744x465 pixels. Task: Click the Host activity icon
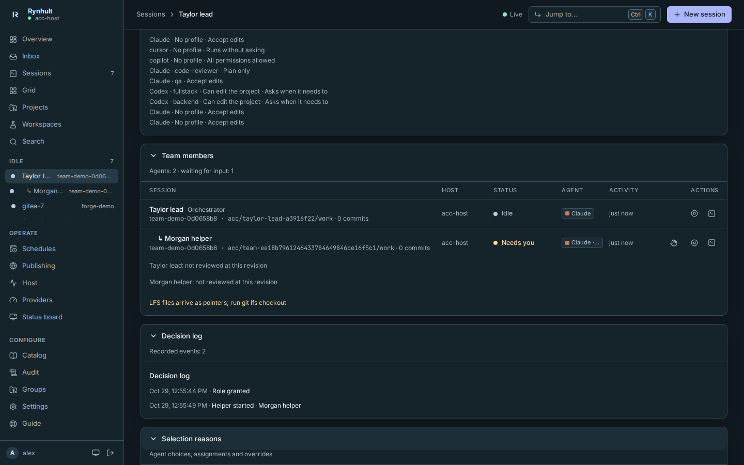[x=13, y=283]
